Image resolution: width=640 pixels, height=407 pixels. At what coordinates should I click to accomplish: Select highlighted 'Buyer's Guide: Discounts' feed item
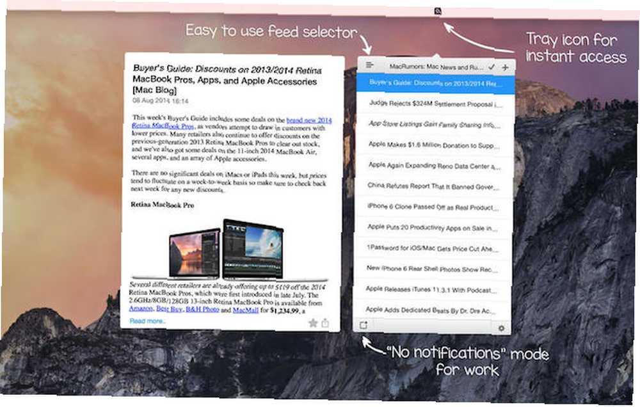coord(435,83)
